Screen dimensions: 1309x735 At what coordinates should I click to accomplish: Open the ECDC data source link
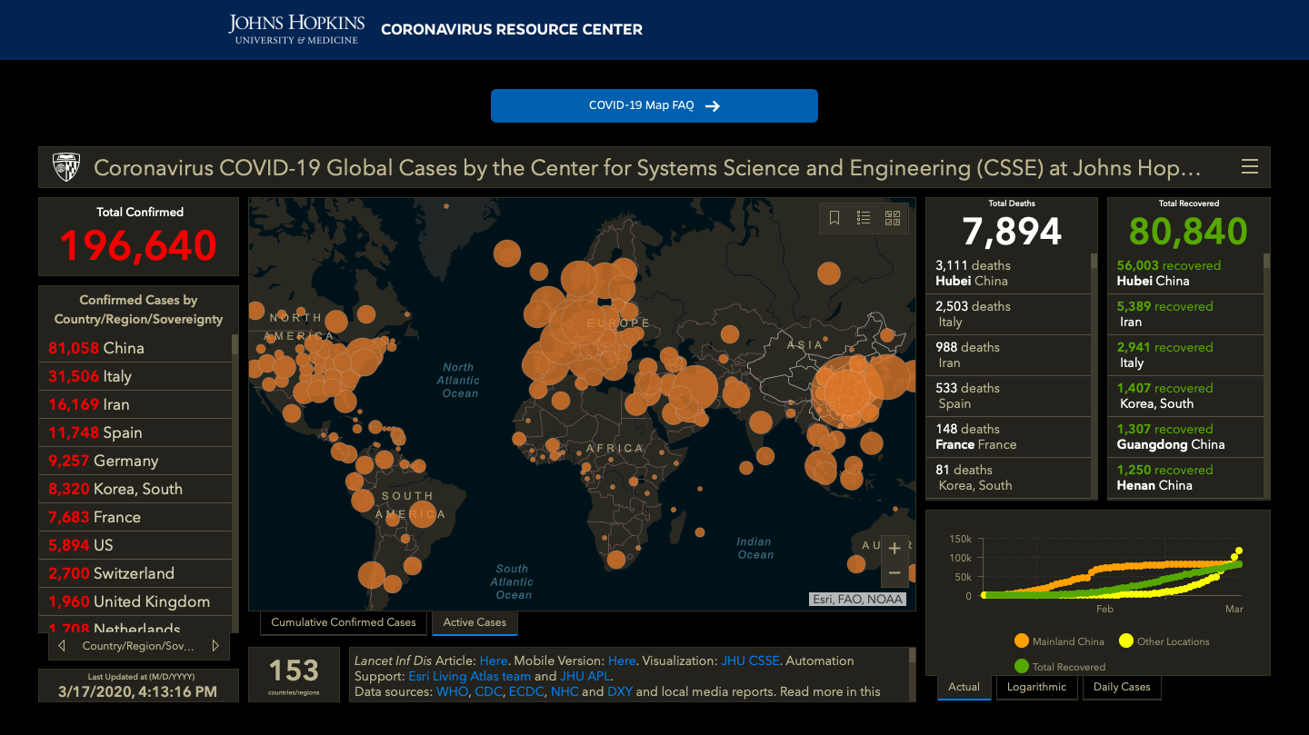click(x=526, y=691)
